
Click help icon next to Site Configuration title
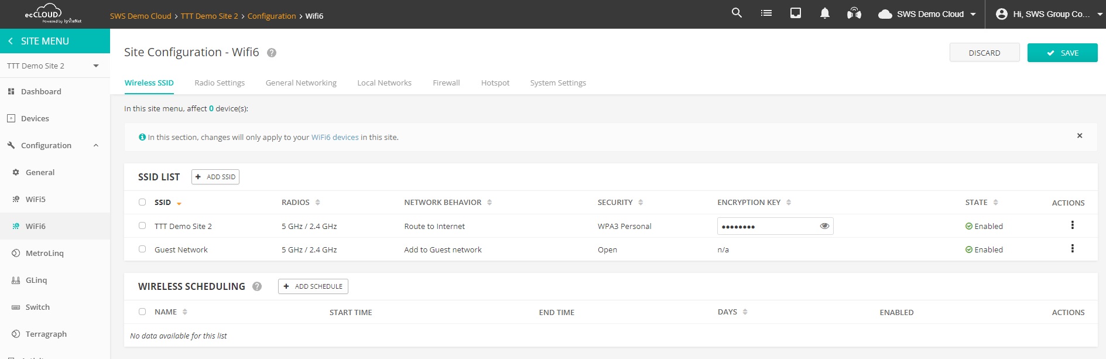tap(272, 53)
